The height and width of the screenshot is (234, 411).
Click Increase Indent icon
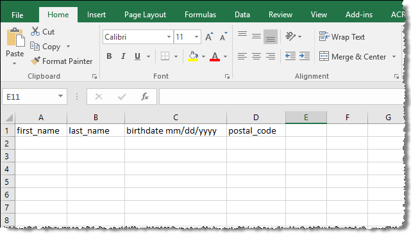(305, 56)
